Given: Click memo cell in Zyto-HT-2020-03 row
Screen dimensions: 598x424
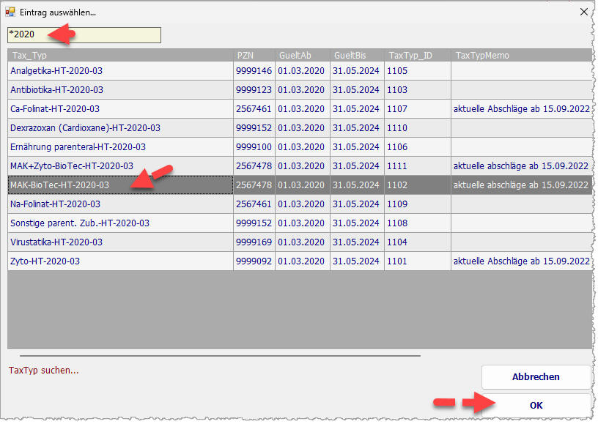Looking at the screenshot, I should (521, 261).
